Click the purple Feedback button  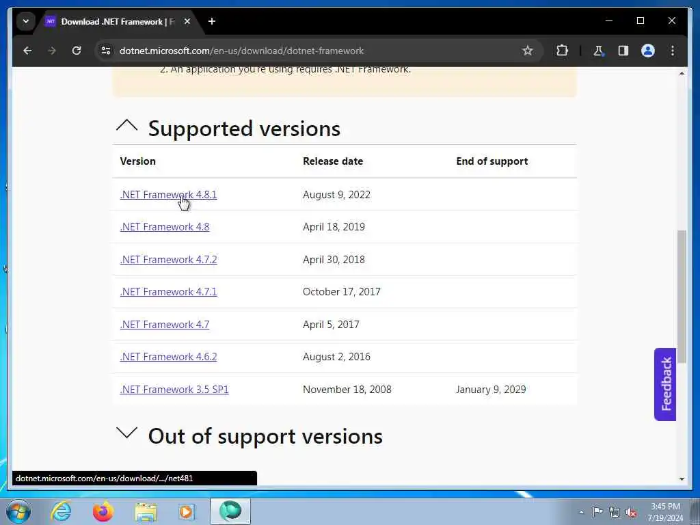click(x=665, y=384)
